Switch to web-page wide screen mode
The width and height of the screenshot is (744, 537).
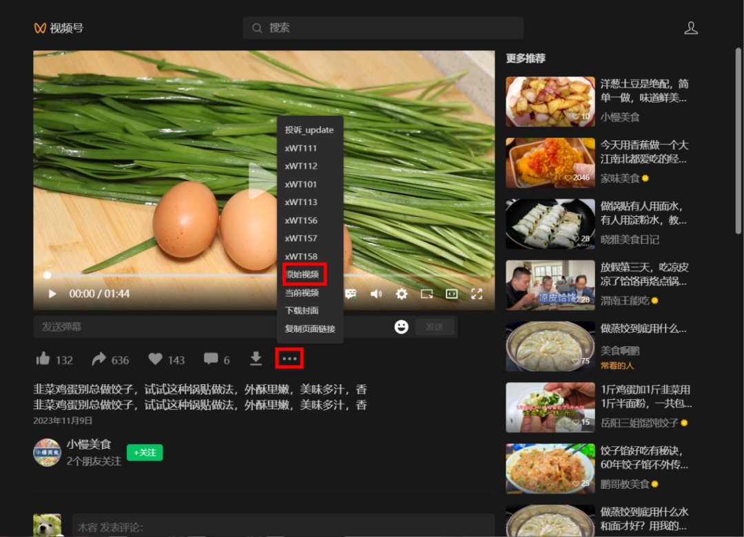click(x=452, y=294)
